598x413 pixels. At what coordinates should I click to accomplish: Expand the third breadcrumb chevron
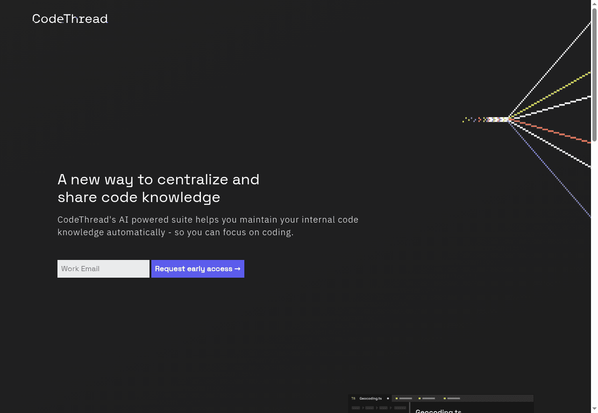[391, 407]
